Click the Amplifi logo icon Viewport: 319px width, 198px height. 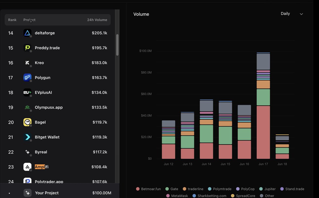27,167
